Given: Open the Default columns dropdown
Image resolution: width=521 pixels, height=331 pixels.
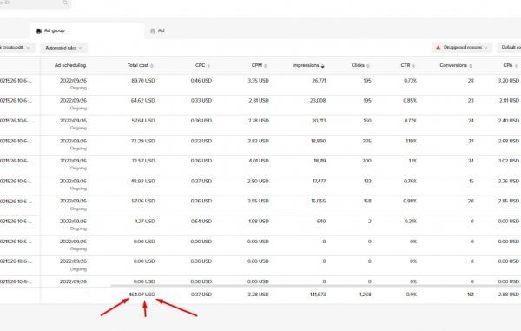Looking at the screenshot, I should (x=510, y=48).
